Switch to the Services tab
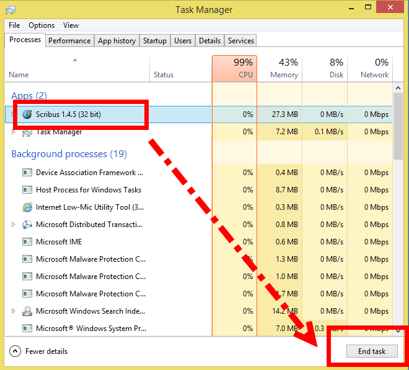409x370 pixels. coord(241,41)
